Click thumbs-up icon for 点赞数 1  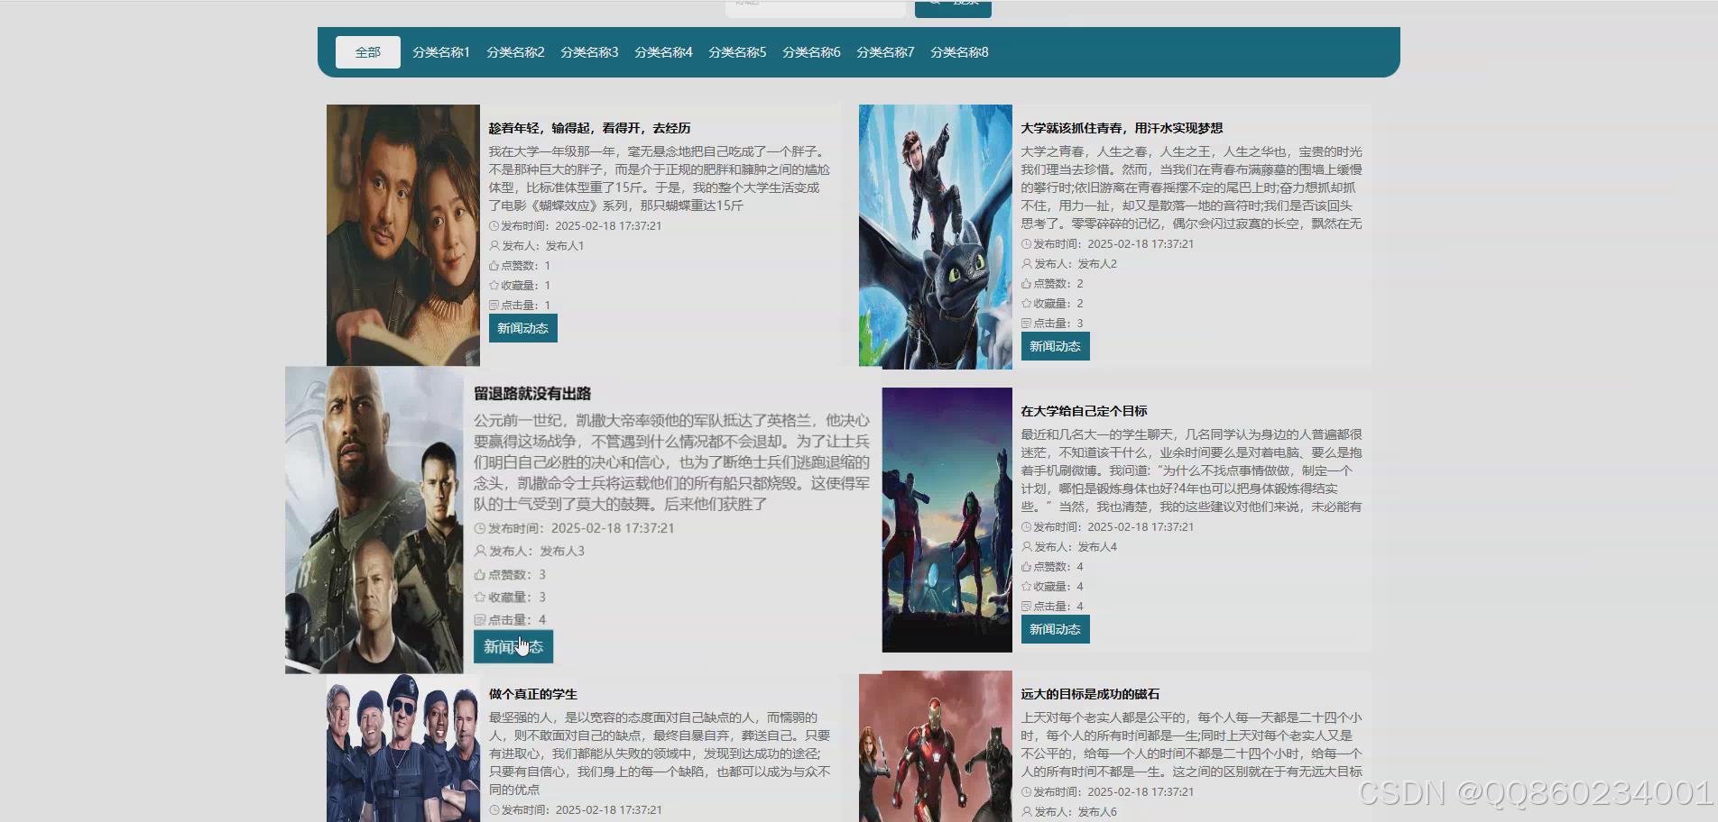coord(494,266)
